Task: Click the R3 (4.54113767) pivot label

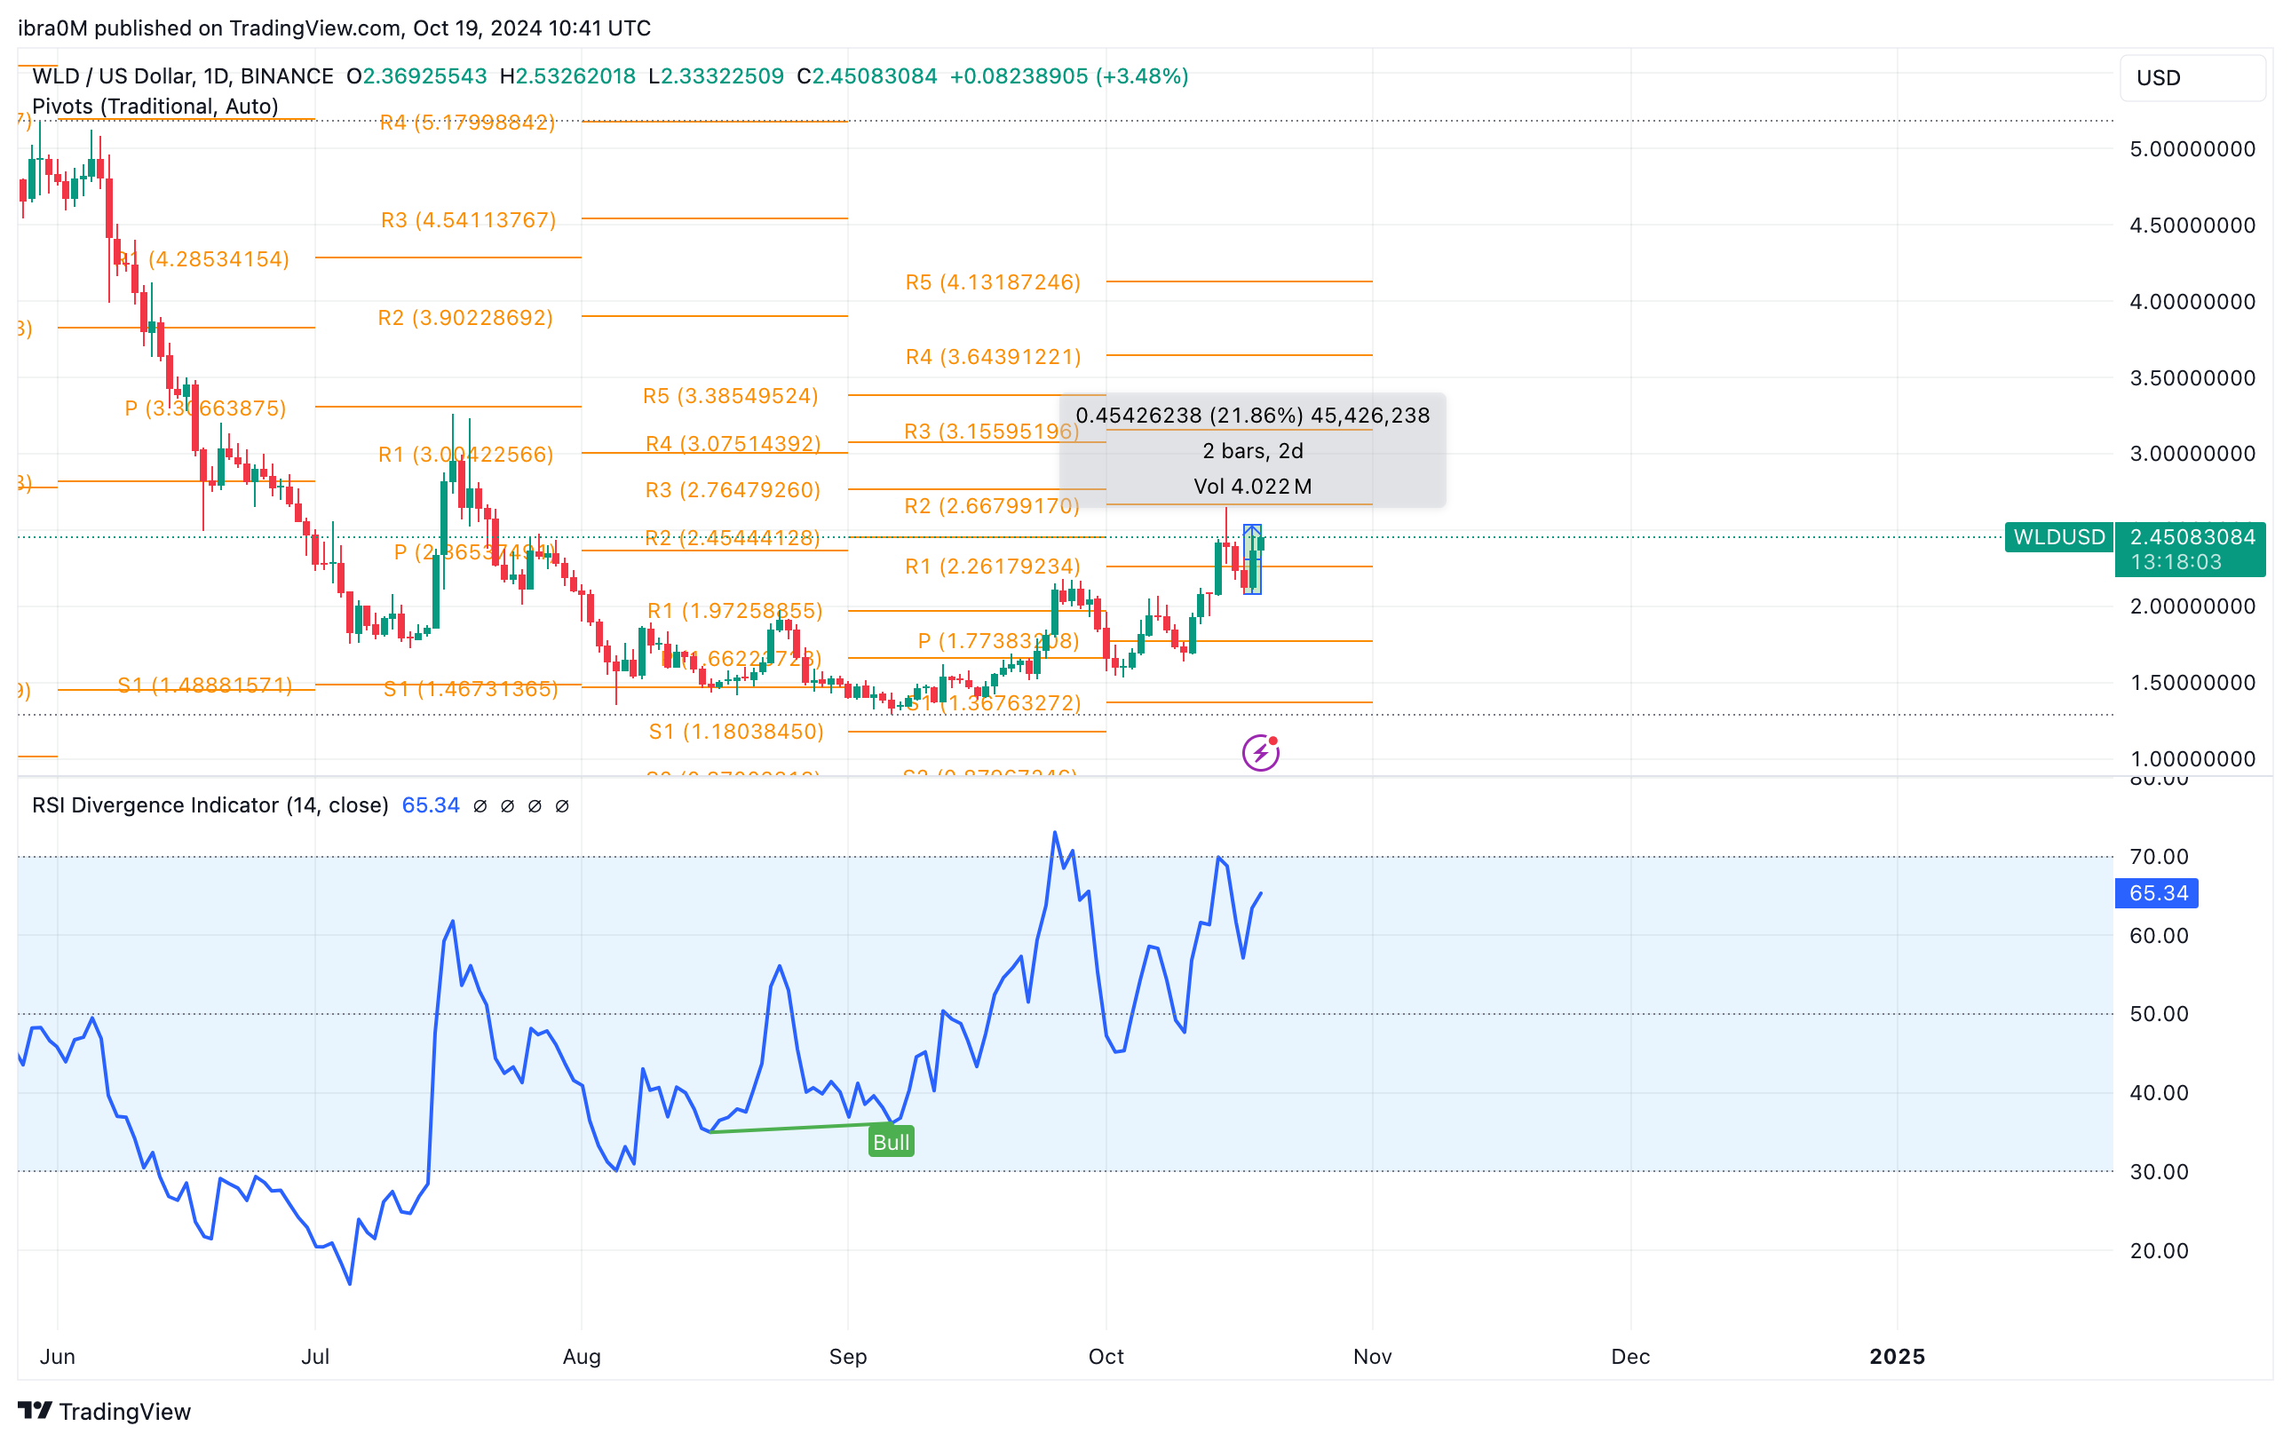Action: click(468, 219)
